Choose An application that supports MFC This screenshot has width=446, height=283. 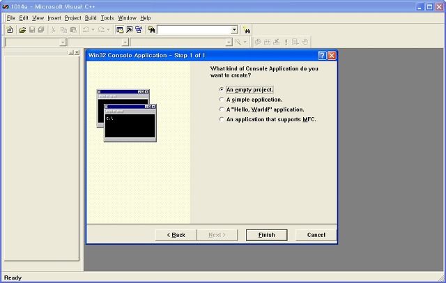click(268, 119)
